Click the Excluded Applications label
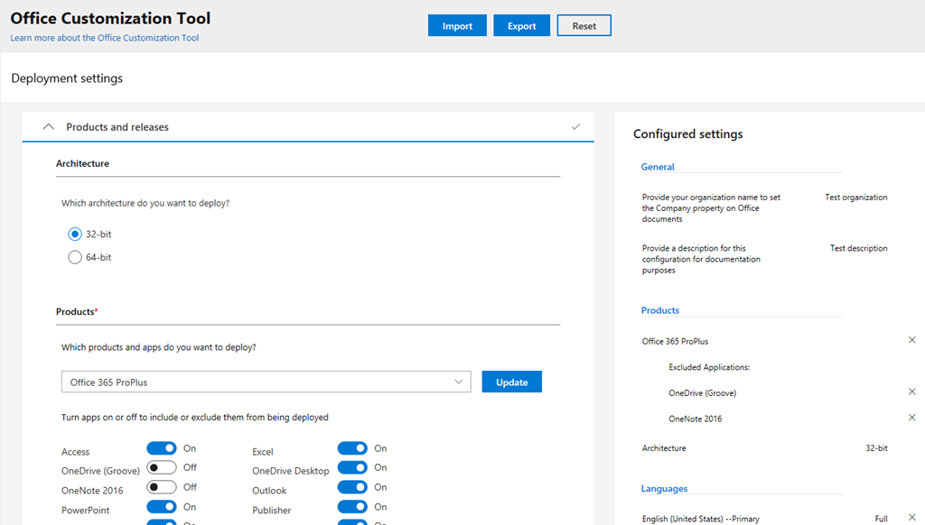Screen dimensions: 925x525 (x=709, y=367)
